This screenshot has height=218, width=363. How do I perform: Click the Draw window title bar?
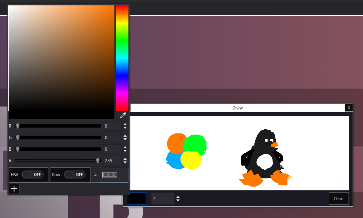click(237, 108)
